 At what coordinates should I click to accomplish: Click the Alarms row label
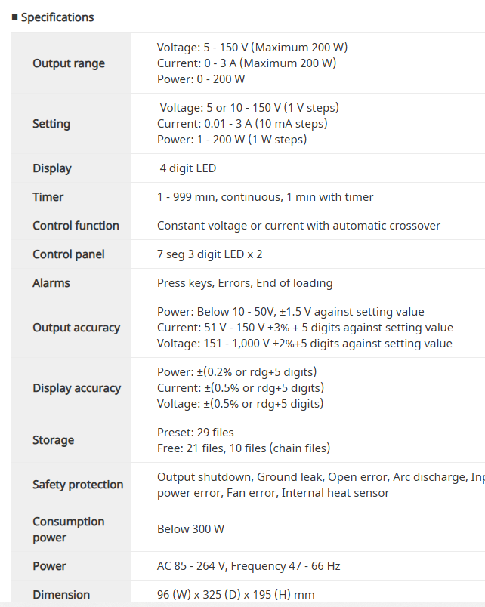(51, 283)
